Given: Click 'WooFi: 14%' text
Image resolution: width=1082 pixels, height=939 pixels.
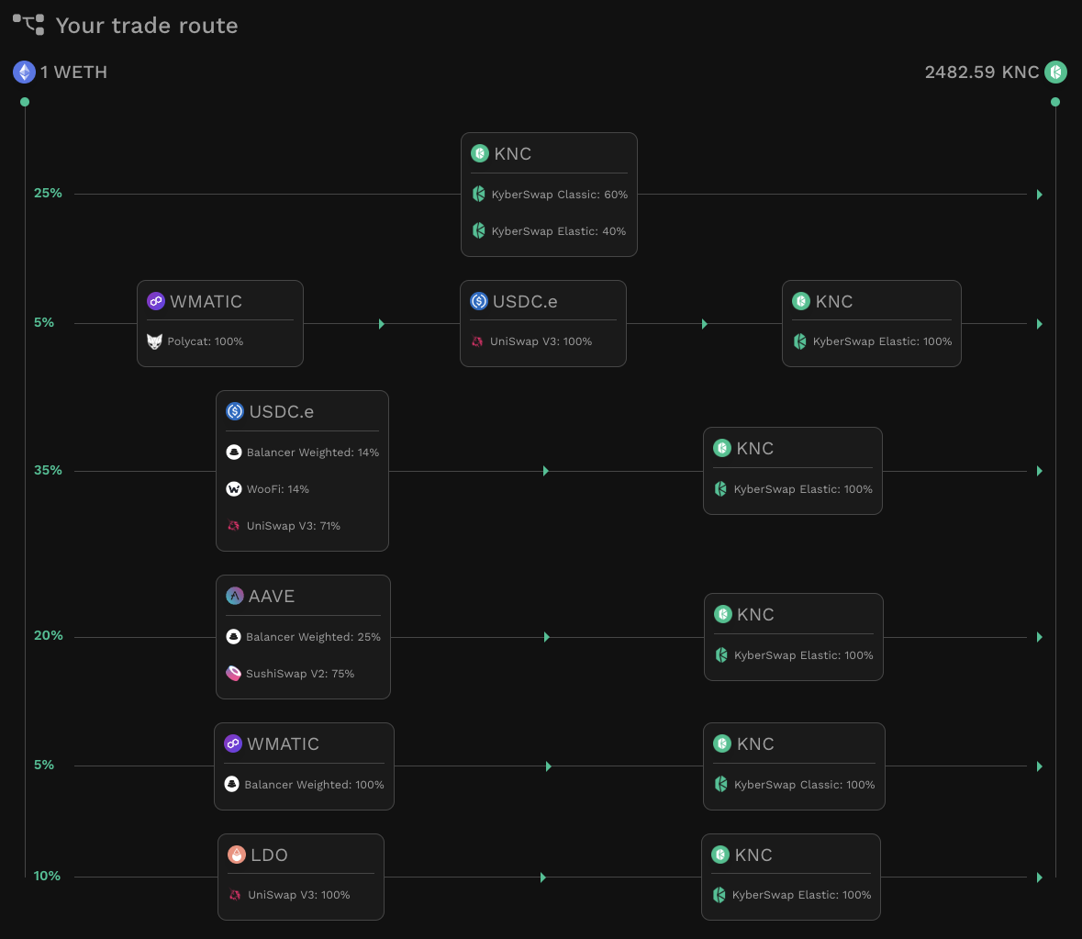Looking at the screenshot, I should coord(277,489).
